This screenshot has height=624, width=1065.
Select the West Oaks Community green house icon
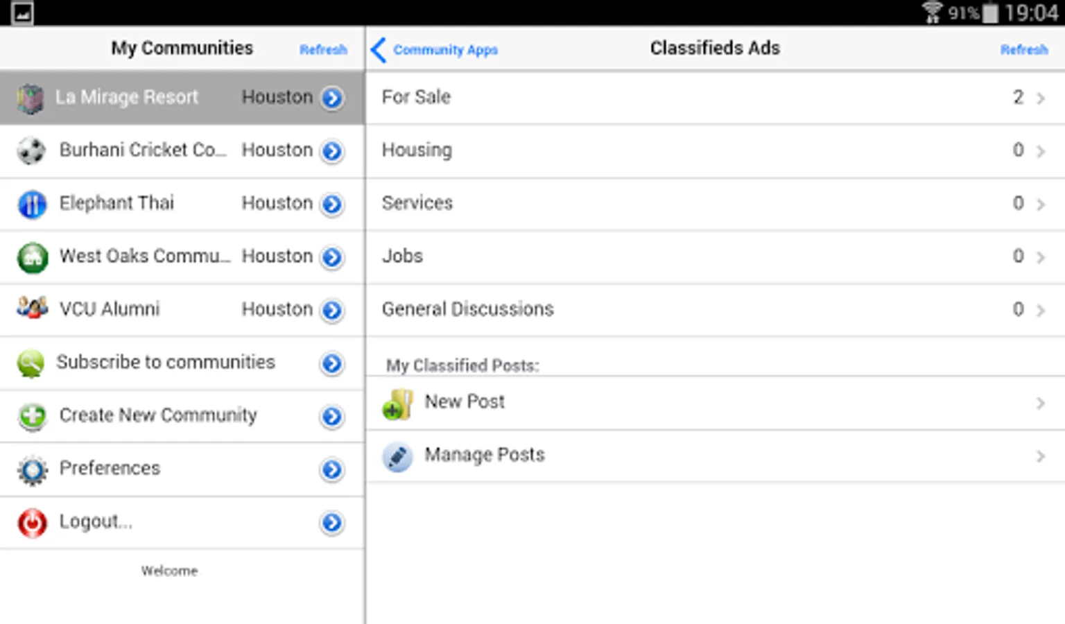click(33, 258)
